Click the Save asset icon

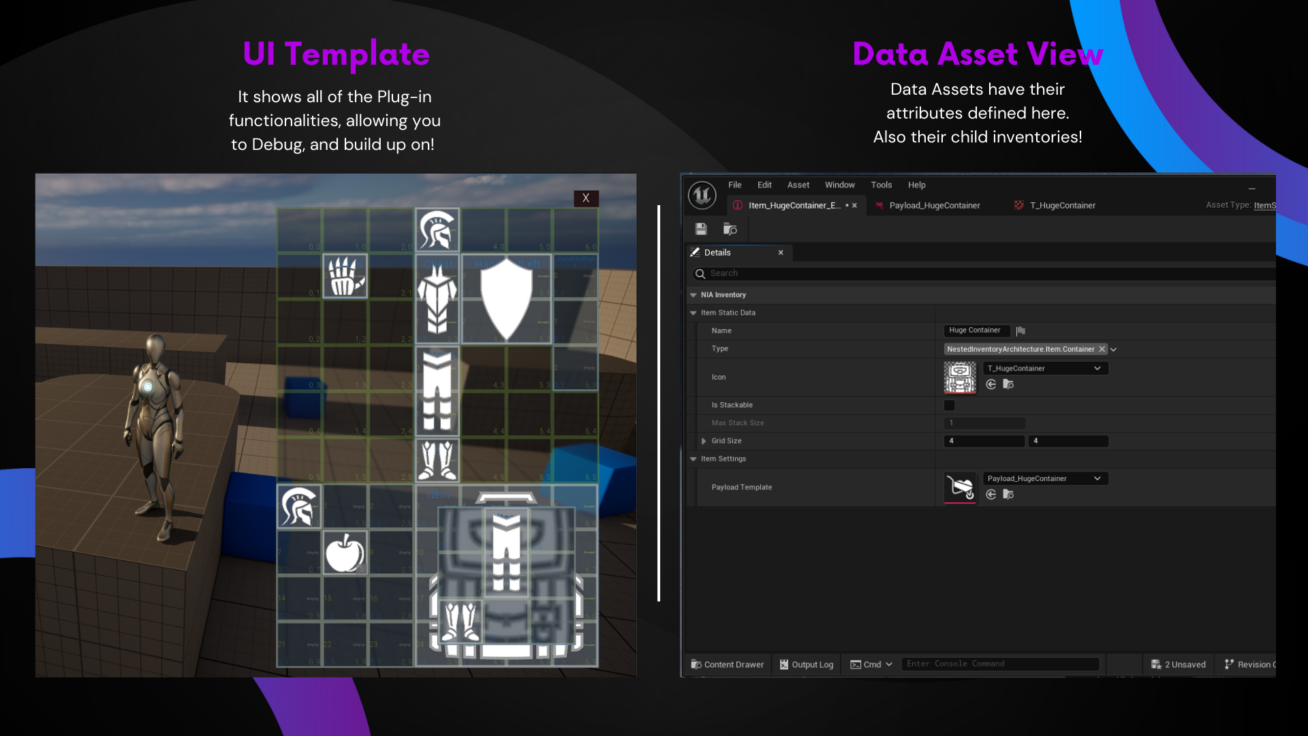(x=701, y=229)
